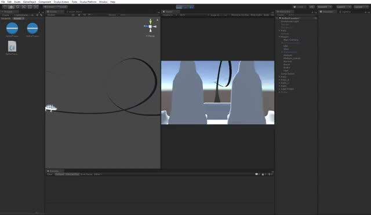This screenshot has width=371, height=215.
Task: Toggle Error Pause in Console
Action: [86, 174]
